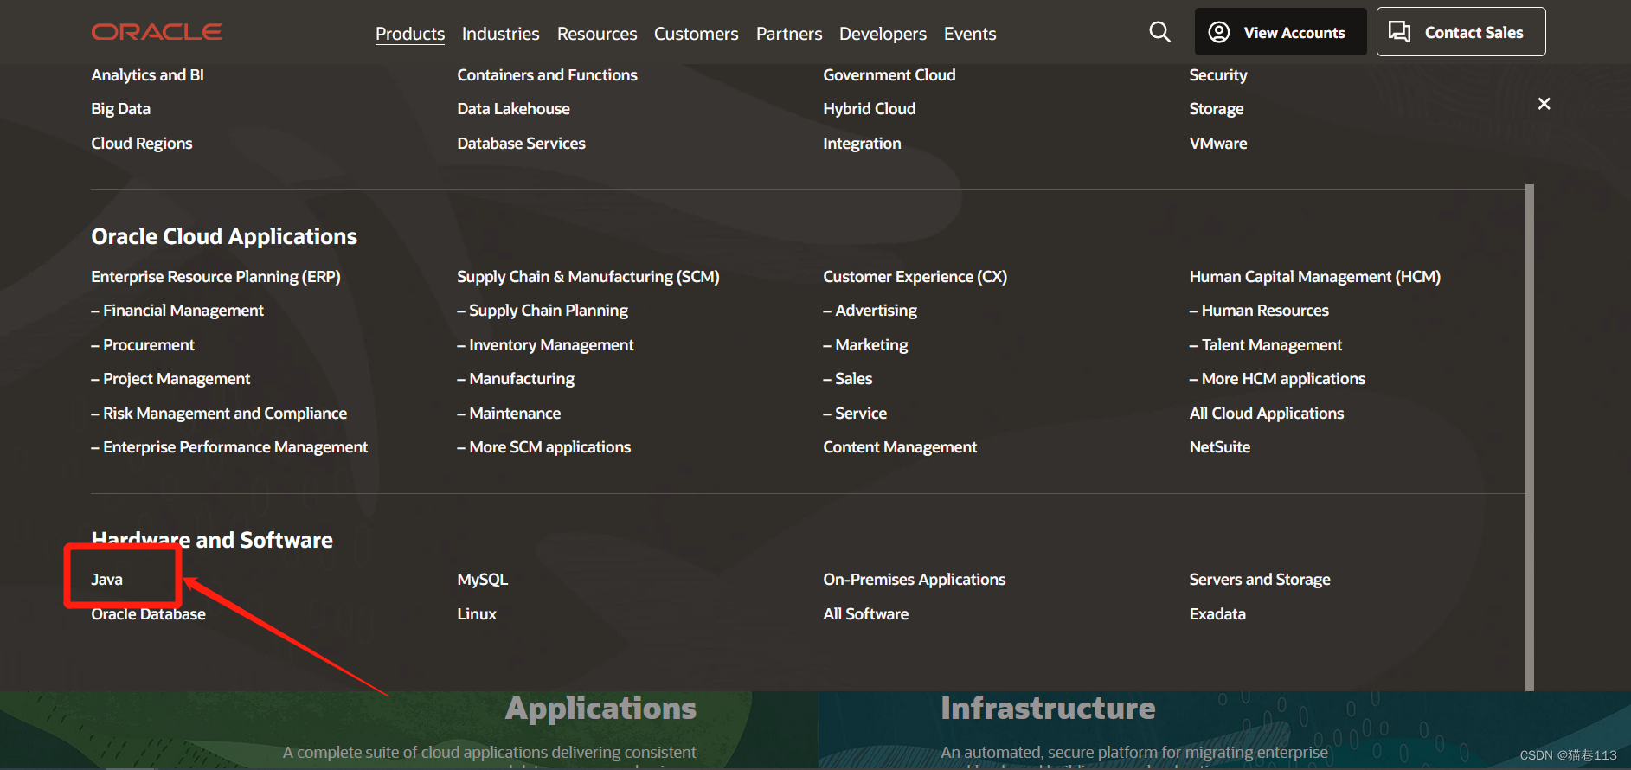1631x770 pixels.
Task: Open On-Premises Applications link
Action: pos(915,580)
